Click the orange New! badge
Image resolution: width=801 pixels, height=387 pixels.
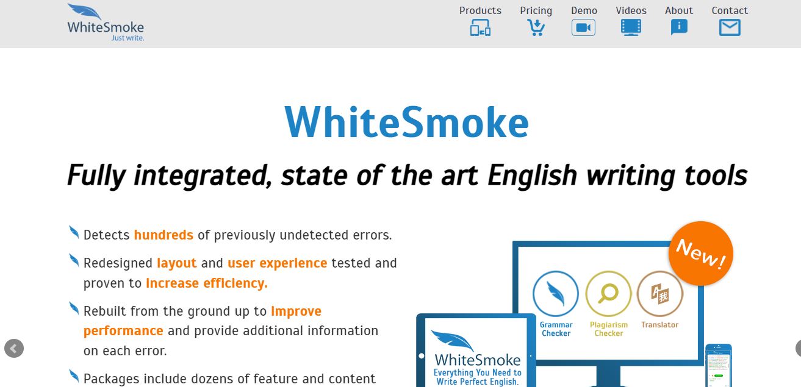pos(700,254)
